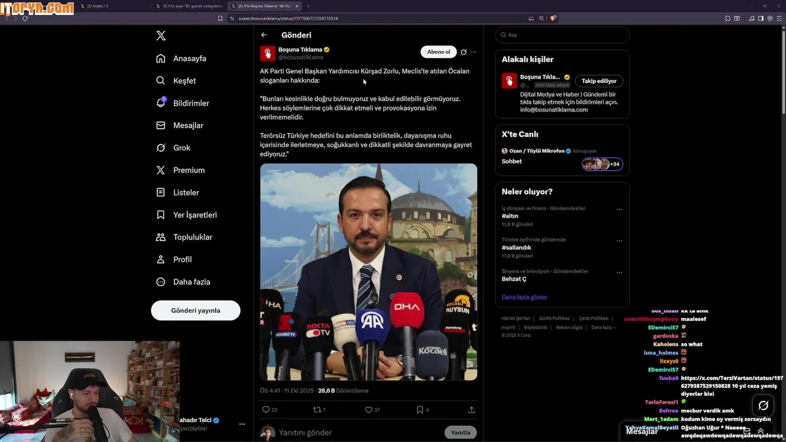Open the Behzat Ç trend options dots
Image resolution: width=786 pixels, height=442 pixels.
tap(619, 272)
